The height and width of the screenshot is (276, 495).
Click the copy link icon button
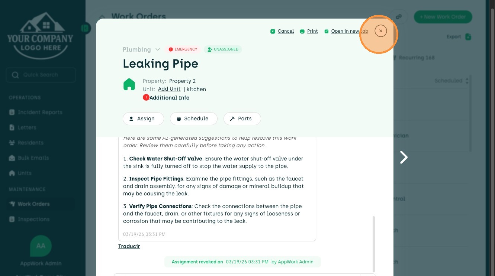[x=399, y=17]
